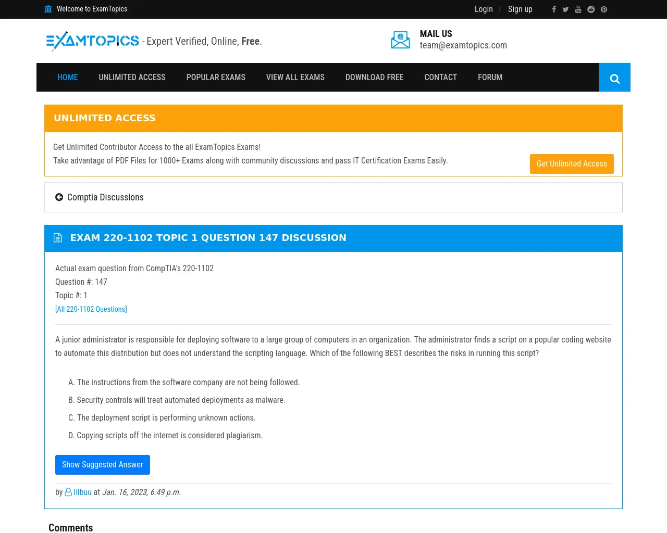
Task: Select answer C about unknown actions
Action: click(x=162, y=418)
